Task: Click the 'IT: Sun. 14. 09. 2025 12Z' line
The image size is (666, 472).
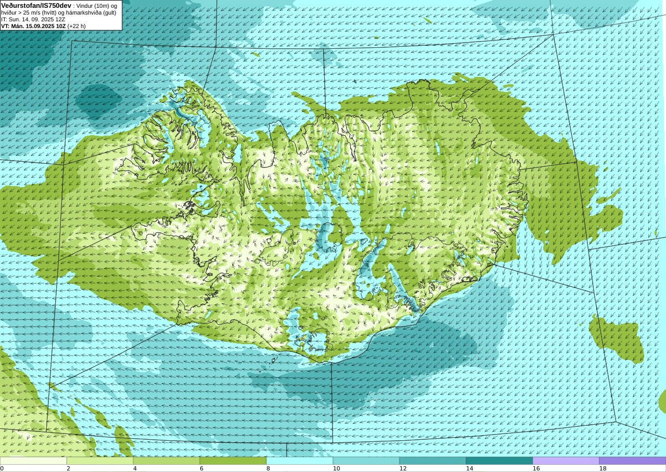Action: click(x=33, y=19)
